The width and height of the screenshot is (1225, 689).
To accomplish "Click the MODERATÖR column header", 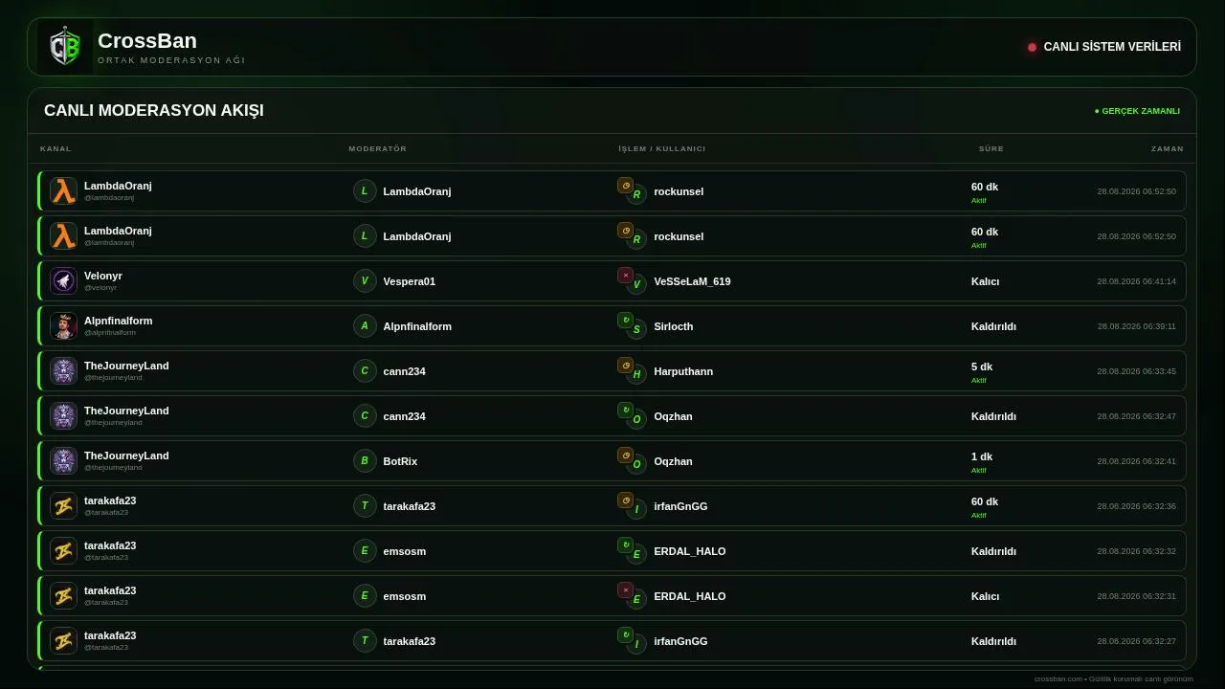I will point(378,148).
